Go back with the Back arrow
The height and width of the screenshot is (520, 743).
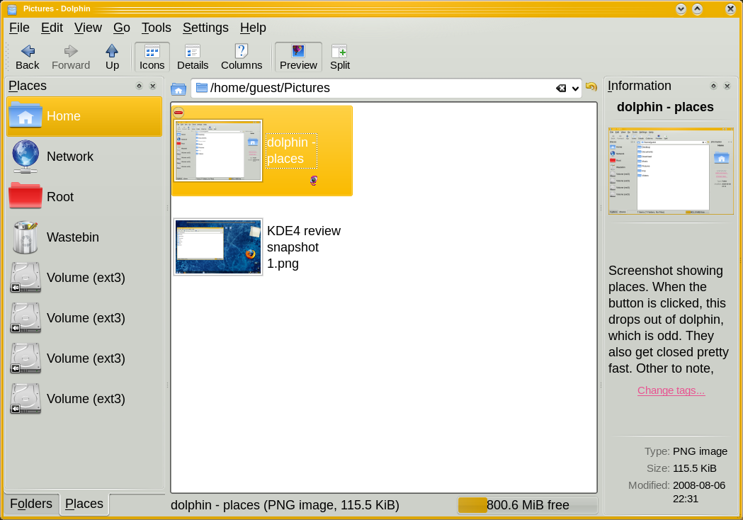[x=28, y=57]
